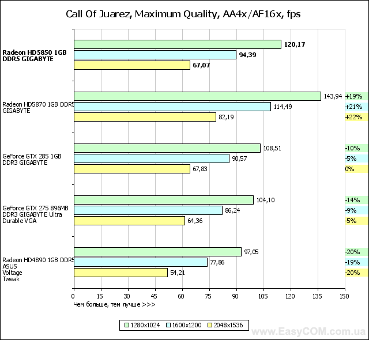Screen dimensions: 369x340
Task: Click the yellow bar valued 54,21
Action: [x=121, y=273]
